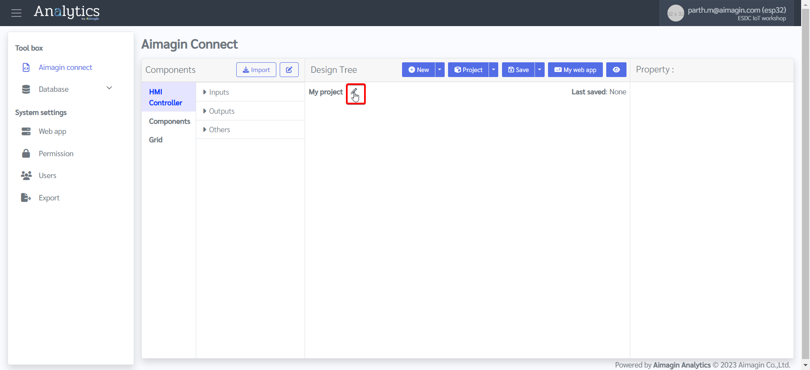Click the Analytics logo

pyautogui.click(x=67, y=12)
